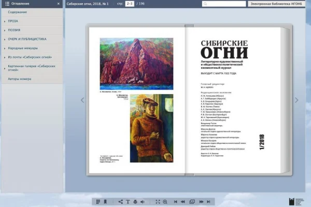This screenshot has width=311, height=207.
Task: Click the zoom in magnifier
Action: click(x=165, y=201)
